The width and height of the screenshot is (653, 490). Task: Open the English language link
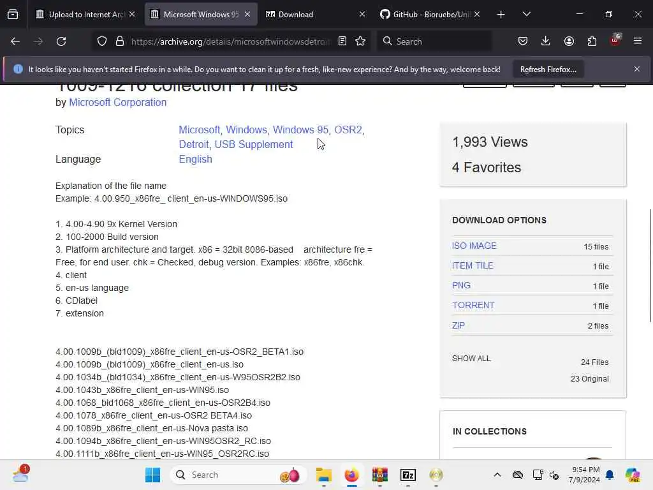pos(195,159)
